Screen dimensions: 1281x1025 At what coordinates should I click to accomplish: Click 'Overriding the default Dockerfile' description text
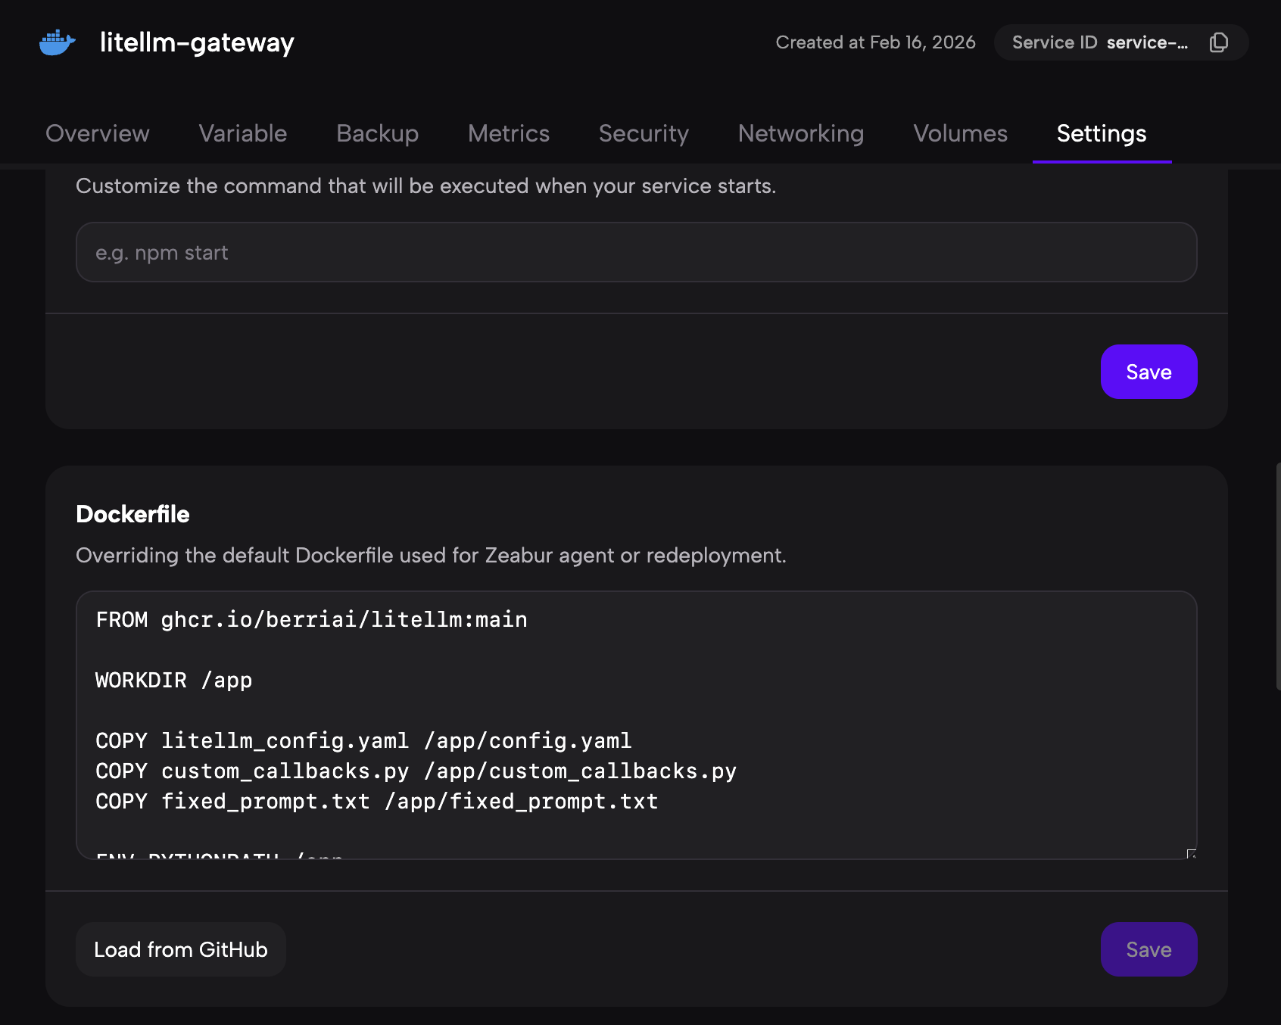click(x=431, y=555)
